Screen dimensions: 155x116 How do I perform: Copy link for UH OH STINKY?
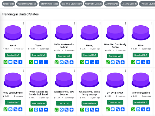click(x=118, y=109)
